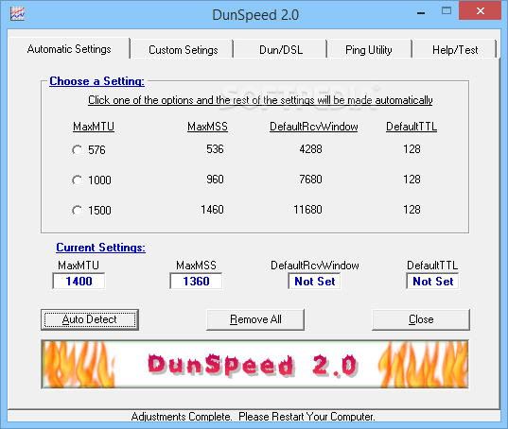Switch to the Automatic Settings tab
Viewport: 508px width, 429px height.
click(x=69, y=49)
